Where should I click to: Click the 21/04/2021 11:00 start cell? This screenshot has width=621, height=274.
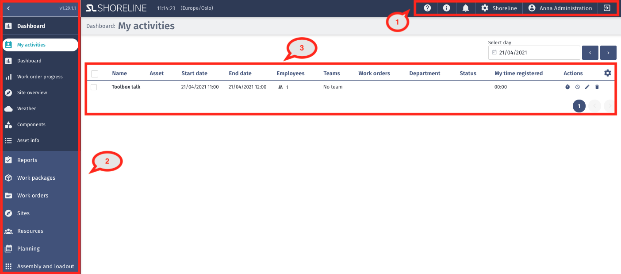(x=200, y=87)
